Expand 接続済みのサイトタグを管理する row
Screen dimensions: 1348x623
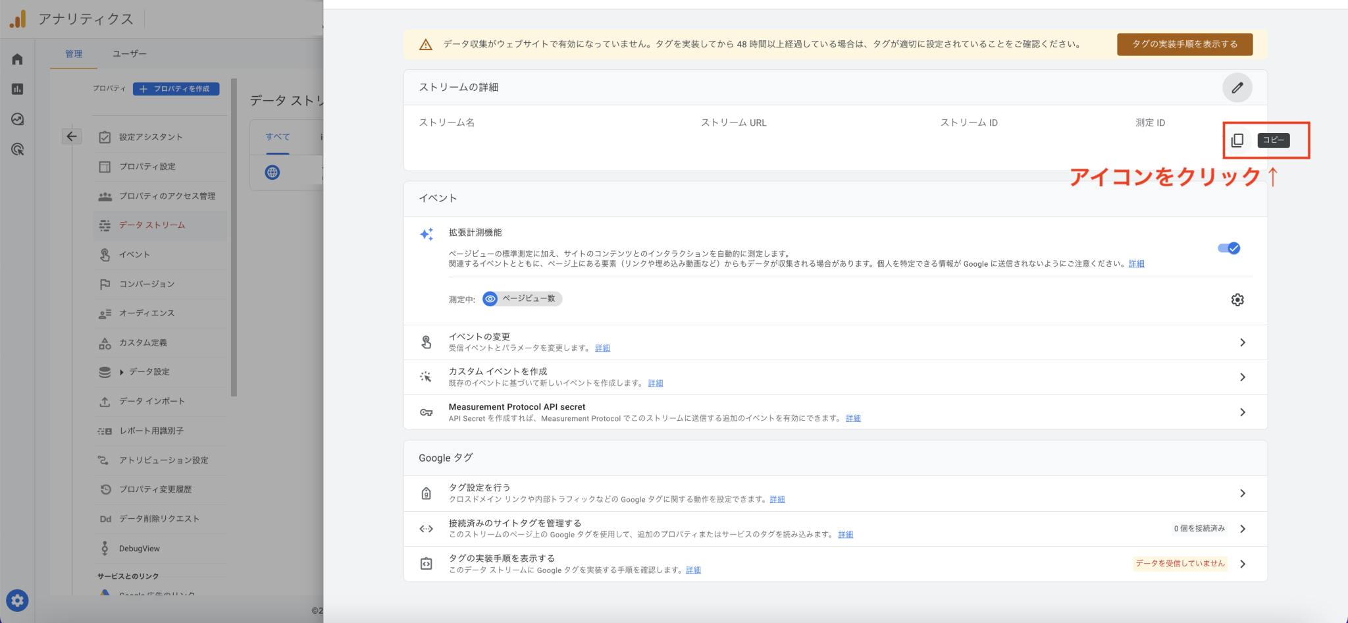click(1243, 528)
